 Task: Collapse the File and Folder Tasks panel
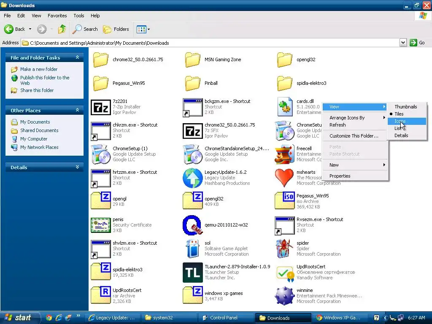(x=78, y=57)
